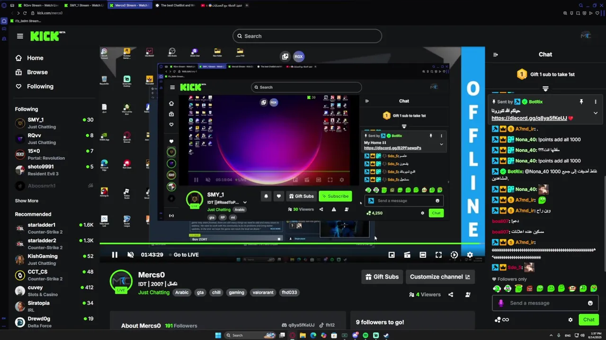Insert the red angry emote
The width and height of the screenshot is (606, 340).
tap(529, 289)
